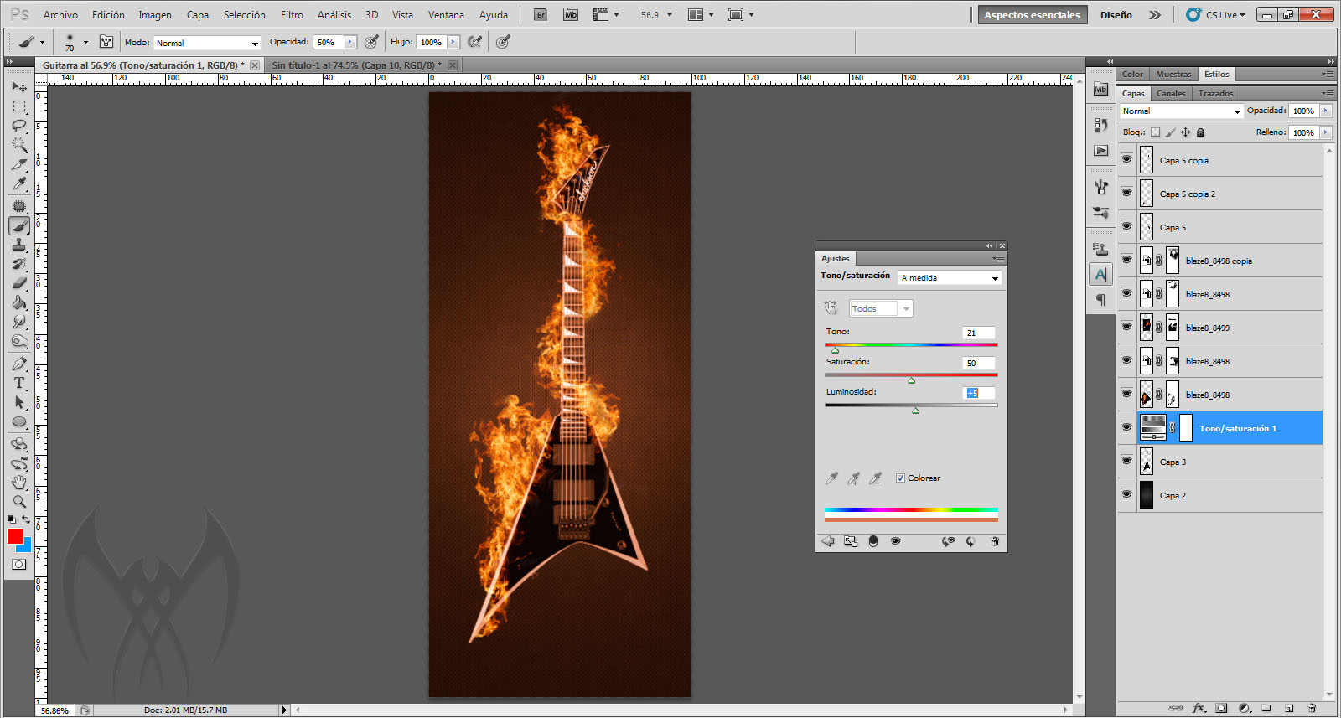The image size is (1341, 718).
Task: Switch to the Trazados tab
Action: [x=1215, y=93]
